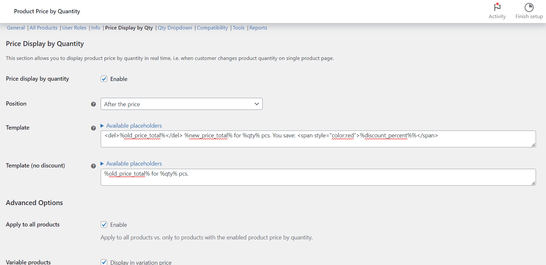Click the Price Display by Quantity heading

[45, 44]
